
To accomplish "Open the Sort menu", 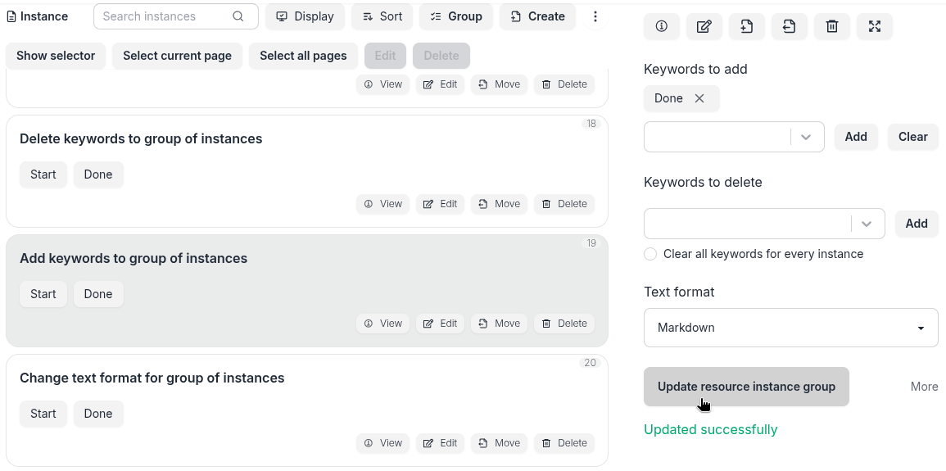I will click(382, 16).
